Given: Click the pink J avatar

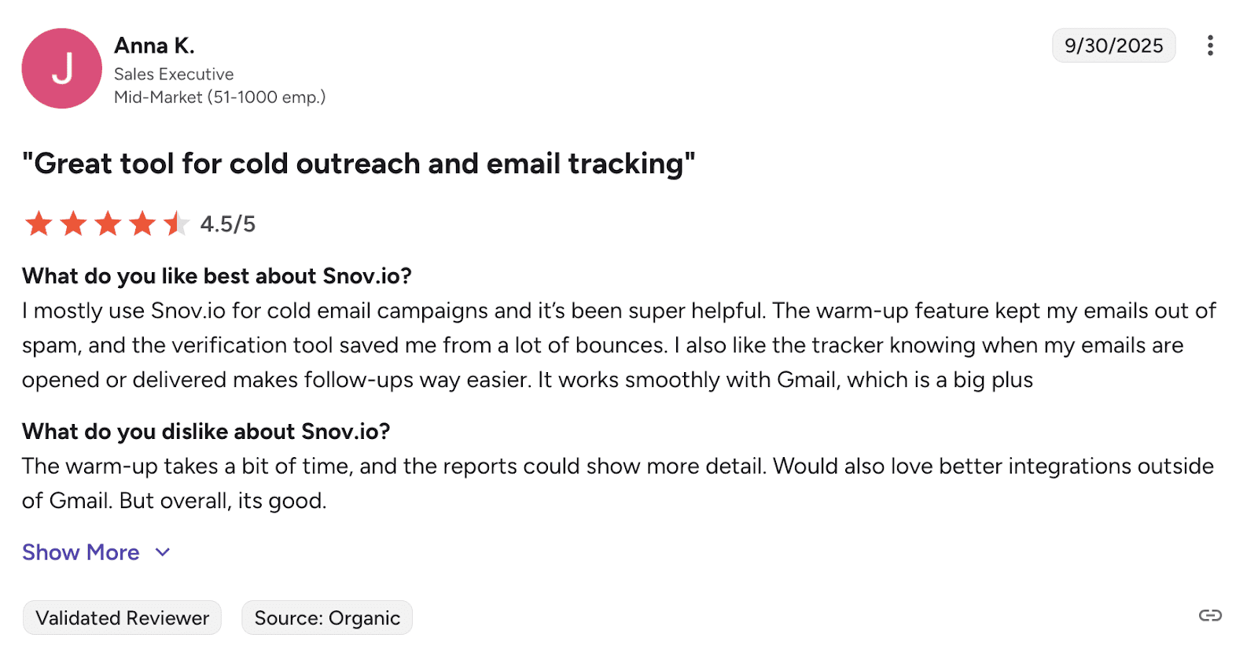Looking at the screenshot, I should tap(62, 68).
